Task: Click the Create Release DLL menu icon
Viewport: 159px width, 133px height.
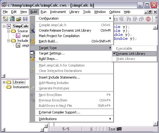Action: (32, 30)
